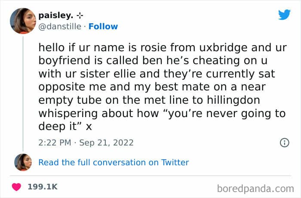Click the tweet text starting with hello

(x=163, y=87)
